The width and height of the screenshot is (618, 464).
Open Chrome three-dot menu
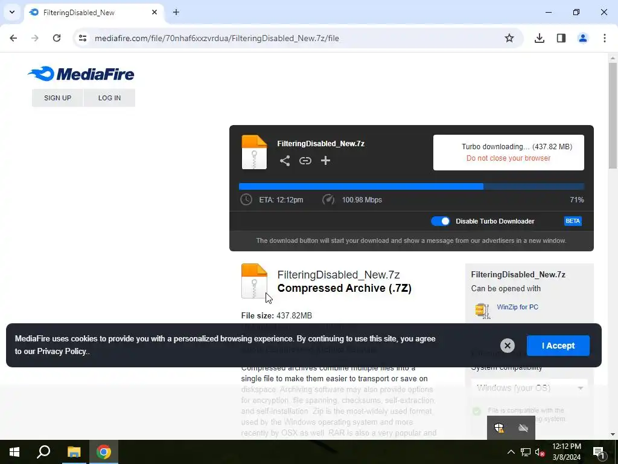(x=604, y=38)
